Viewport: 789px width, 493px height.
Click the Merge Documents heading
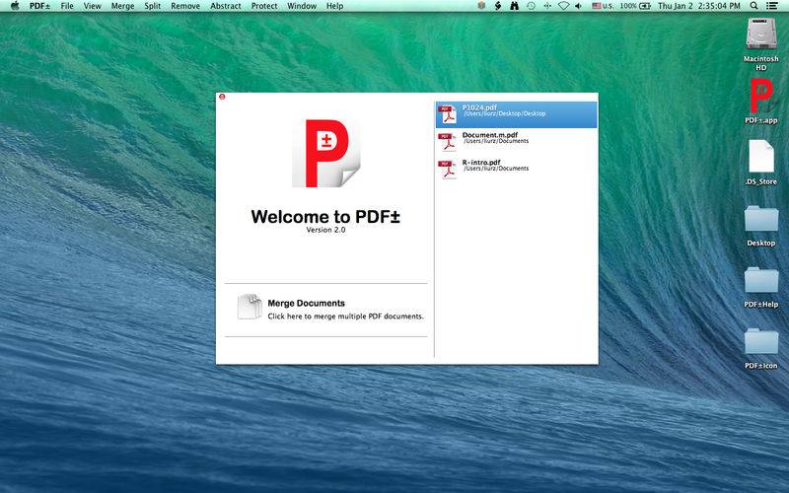[306, 303]
